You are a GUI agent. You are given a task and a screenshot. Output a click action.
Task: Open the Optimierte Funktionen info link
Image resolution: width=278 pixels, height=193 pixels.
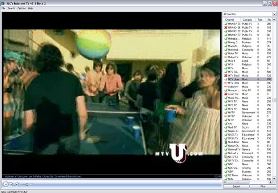(43, 177)
